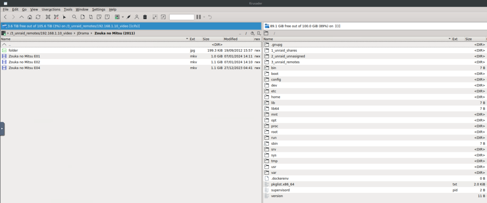Click the trash bin toolbar icon
Screen dimensions: 487x203
(x=145, y=17)
